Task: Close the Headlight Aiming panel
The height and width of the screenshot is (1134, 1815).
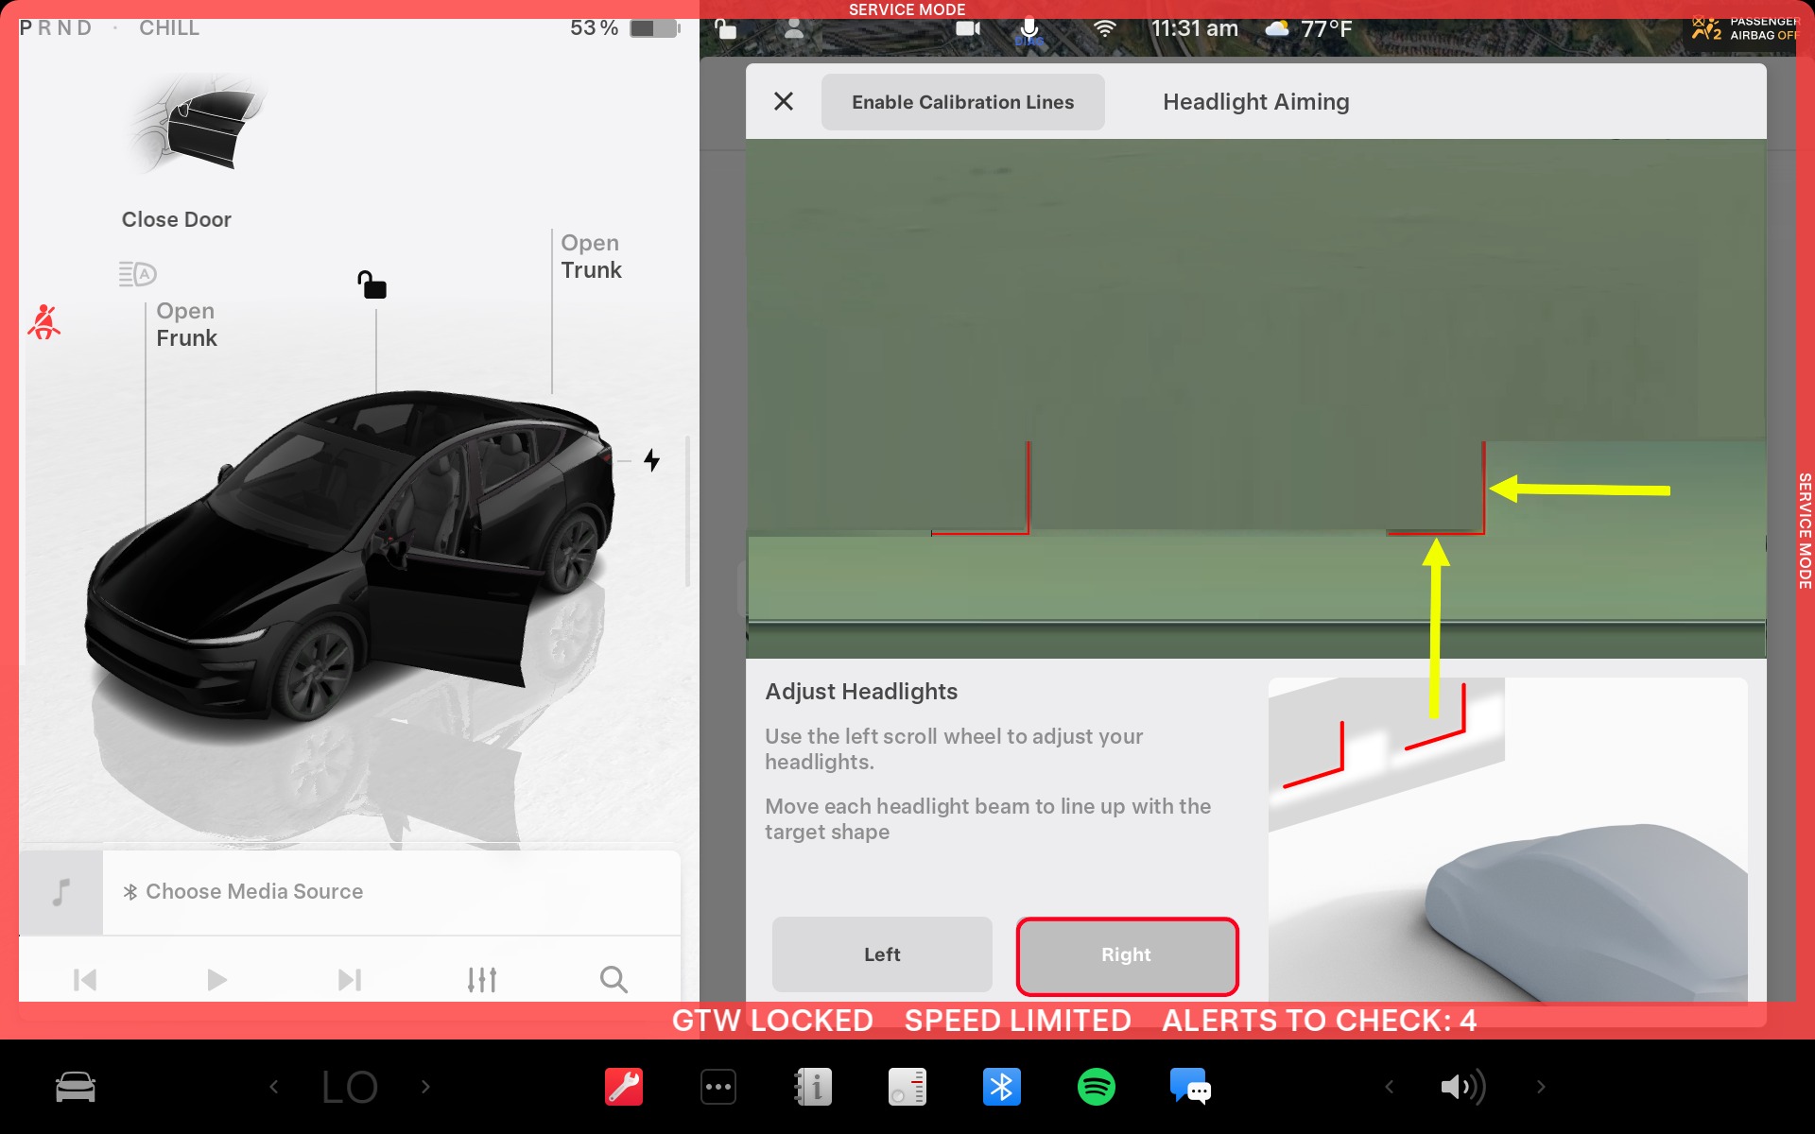Action: click(784, 102)
